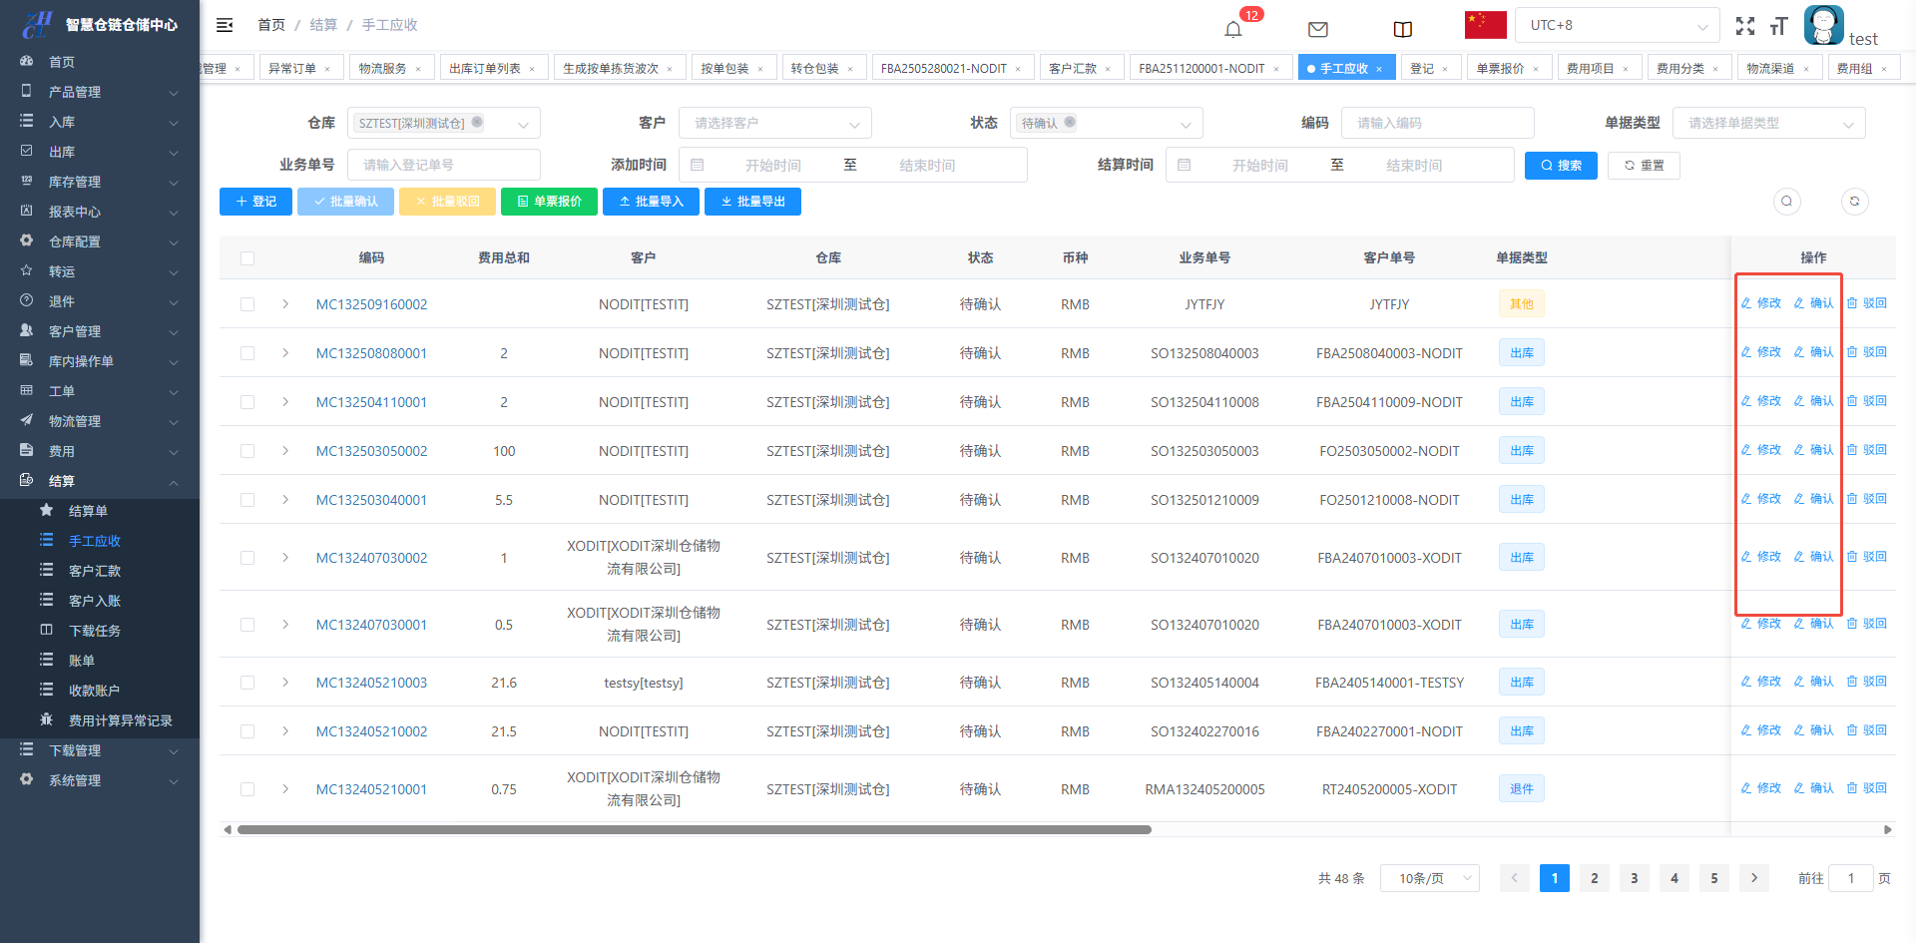Open font size adjustment icon
The width and height of the screenshot is (1916, 943).
[x=1778, y=27]
